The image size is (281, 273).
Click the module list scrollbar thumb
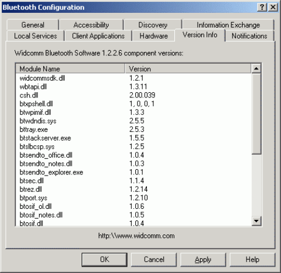coord(257,114)
